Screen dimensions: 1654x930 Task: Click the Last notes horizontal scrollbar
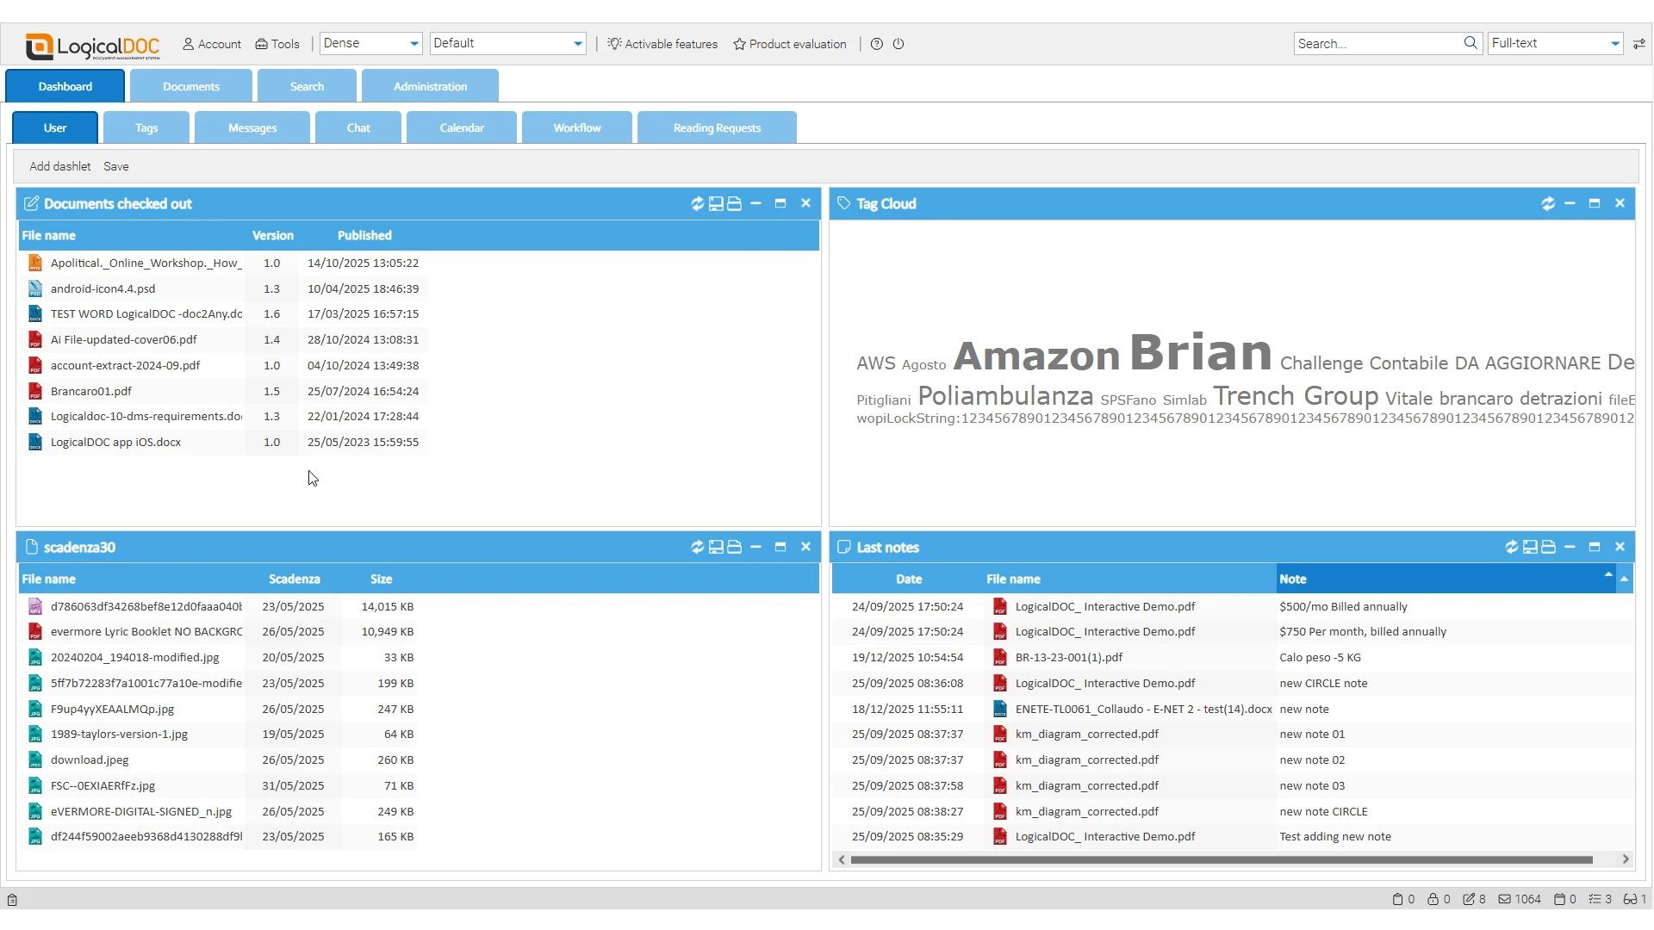tap(1221, 860)
